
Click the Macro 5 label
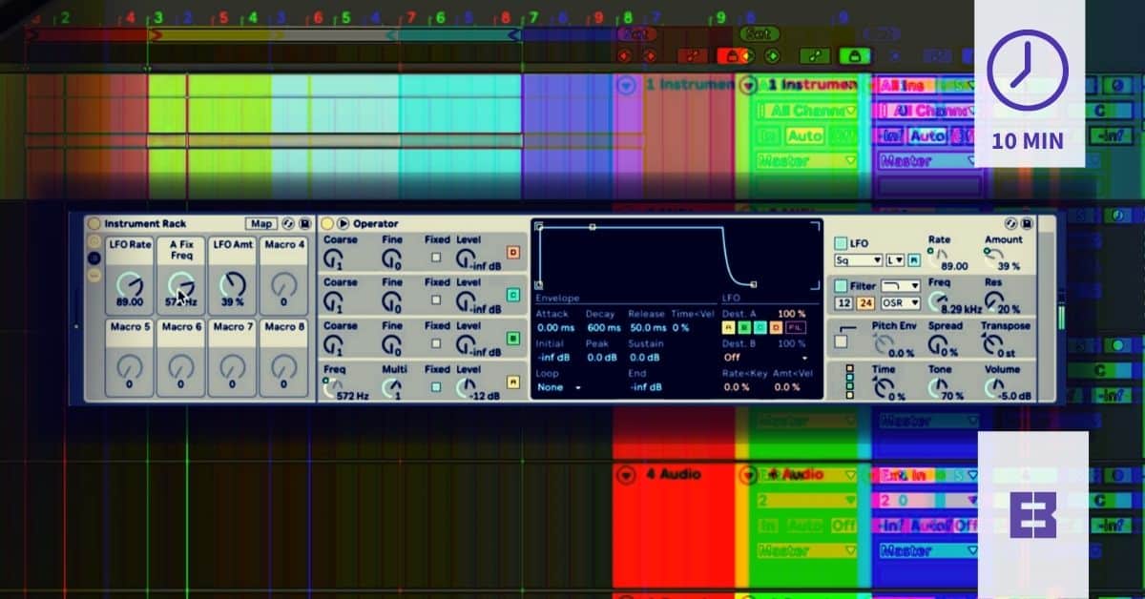(x=130, y=326)
